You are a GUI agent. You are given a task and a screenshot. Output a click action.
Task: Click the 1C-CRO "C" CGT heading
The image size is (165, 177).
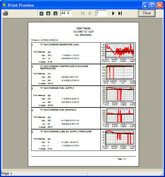point(84,32)
